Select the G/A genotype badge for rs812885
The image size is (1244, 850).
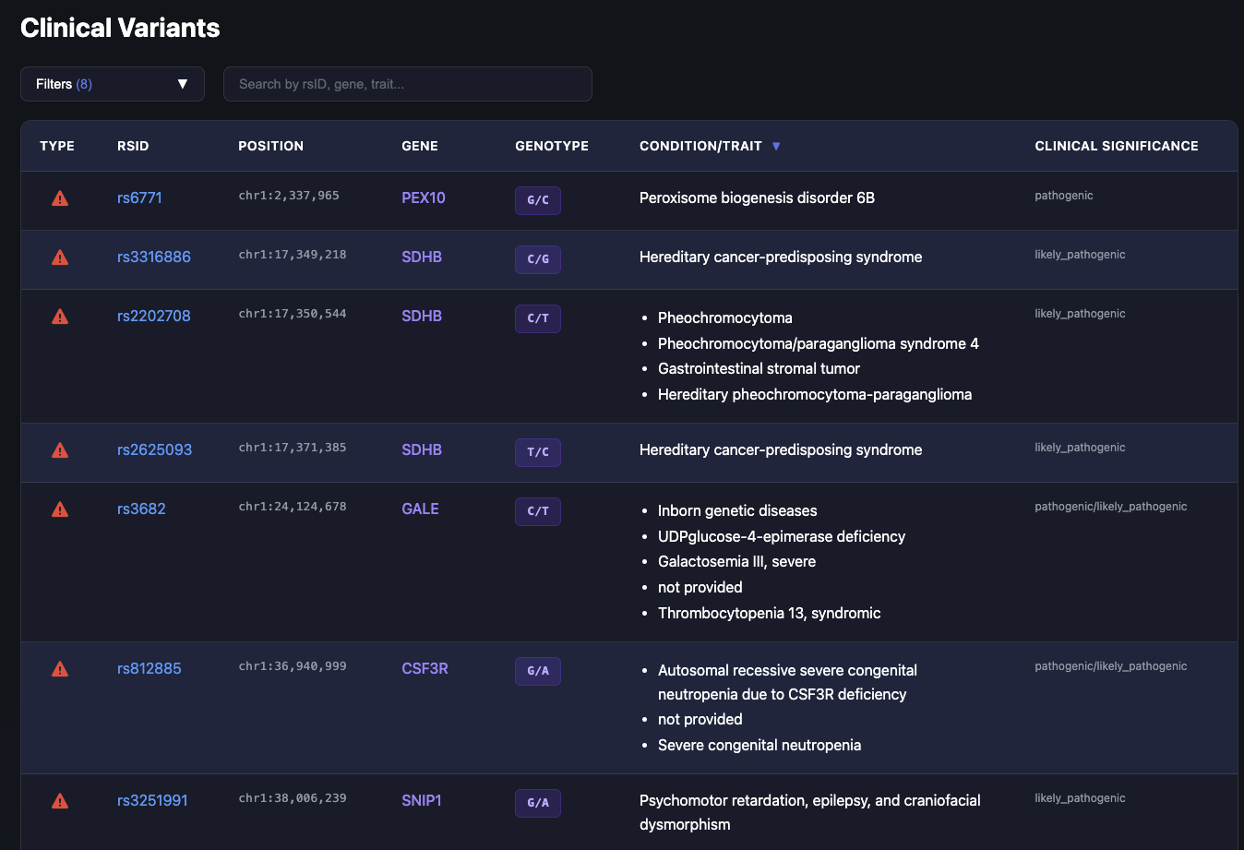pyautogui.click(x=538, y=671)
